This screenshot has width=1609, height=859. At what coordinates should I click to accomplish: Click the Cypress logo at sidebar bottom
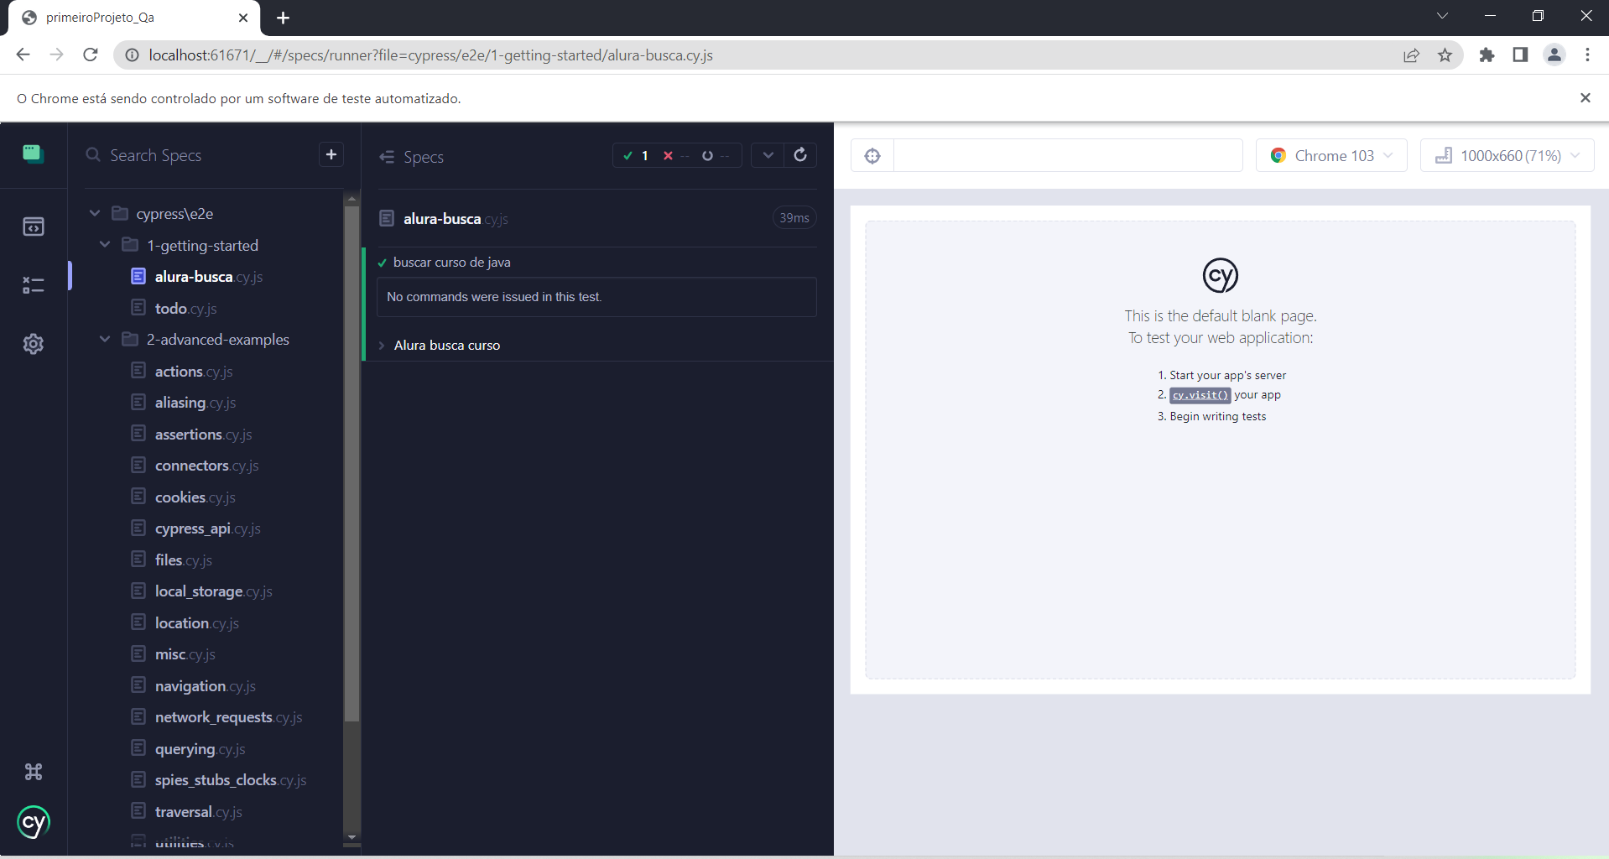[34, 822]
